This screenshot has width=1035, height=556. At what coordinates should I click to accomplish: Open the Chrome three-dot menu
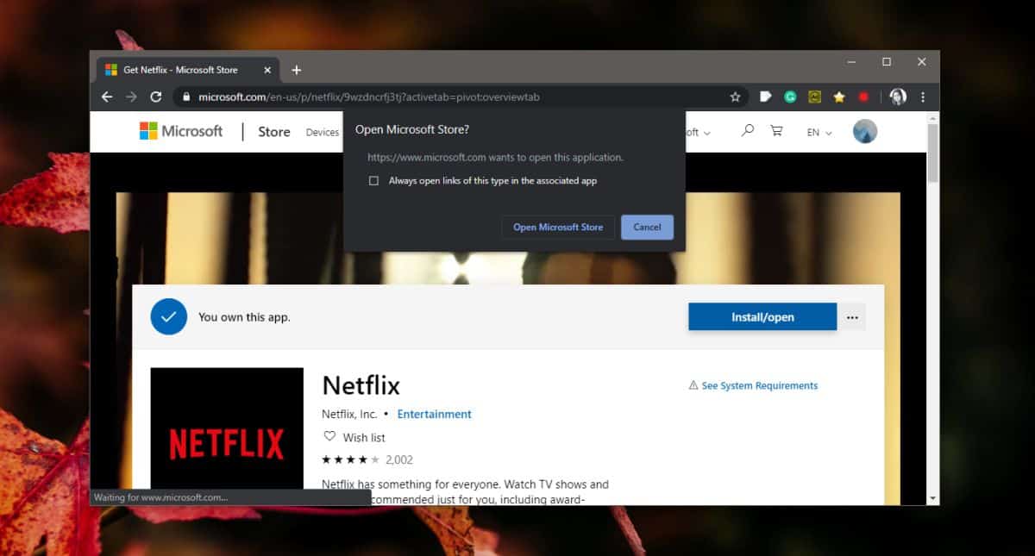click(923, 97)
